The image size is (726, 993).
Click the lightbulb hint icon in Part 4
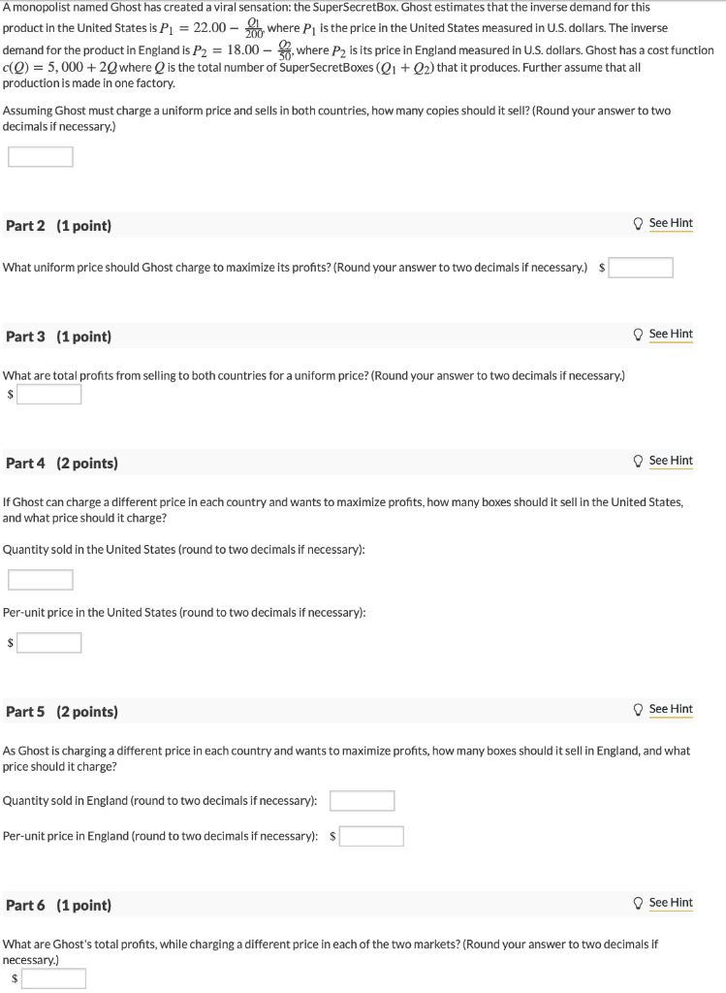pyautogui.click(x=638, y=461)
